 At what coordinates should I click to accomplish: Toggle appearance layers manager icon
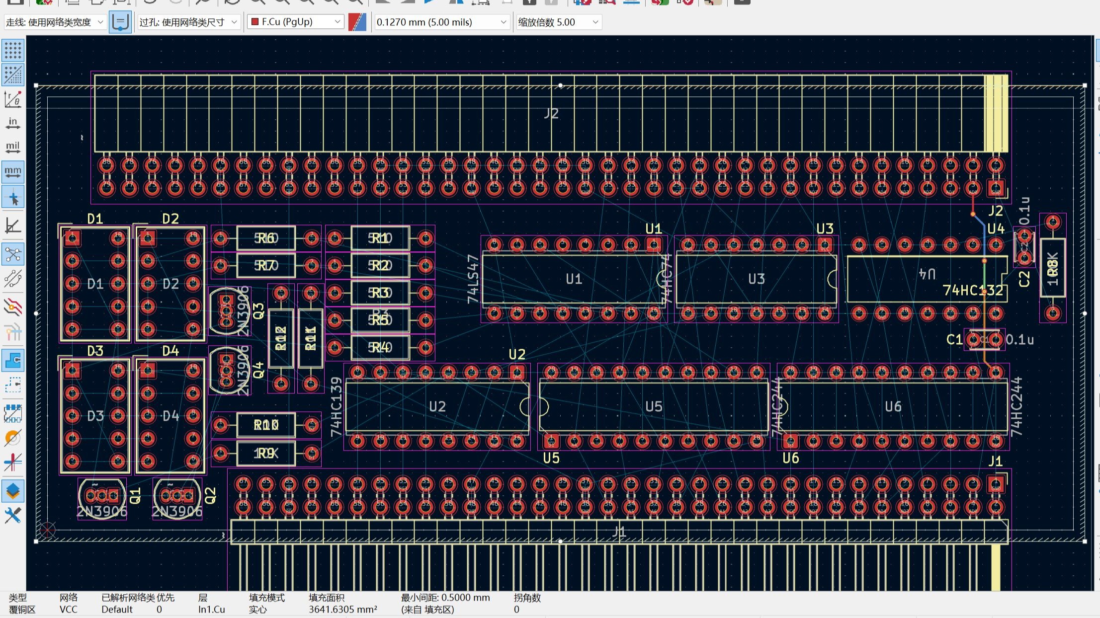[13, 491]
